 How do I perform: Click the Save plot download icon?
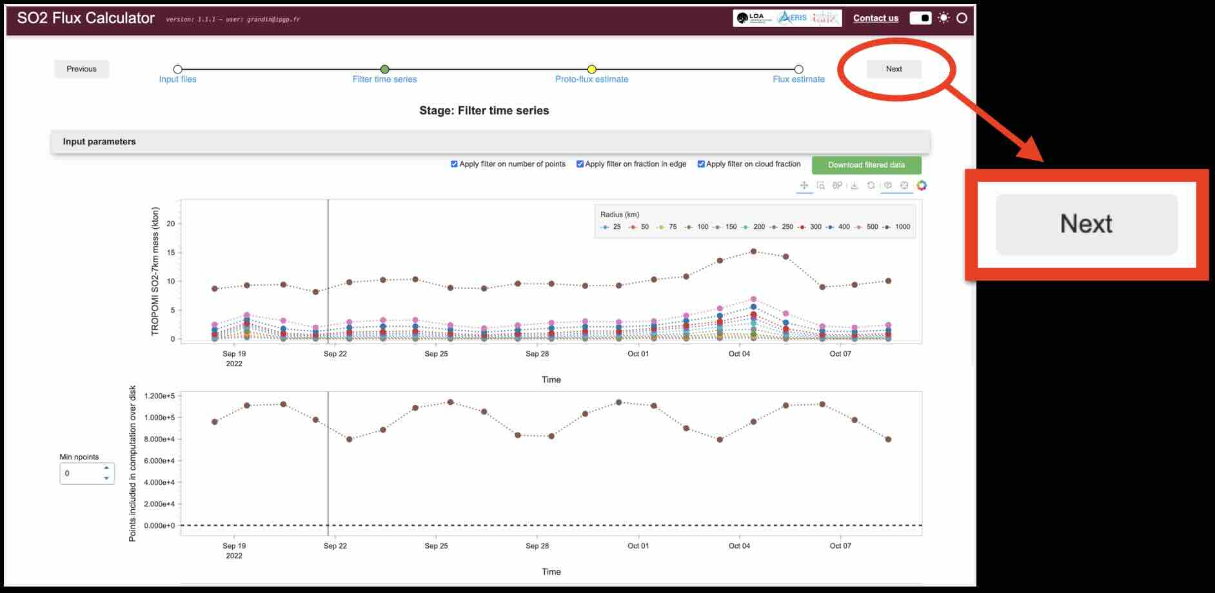pyautogui.click(x=854, y=186)
